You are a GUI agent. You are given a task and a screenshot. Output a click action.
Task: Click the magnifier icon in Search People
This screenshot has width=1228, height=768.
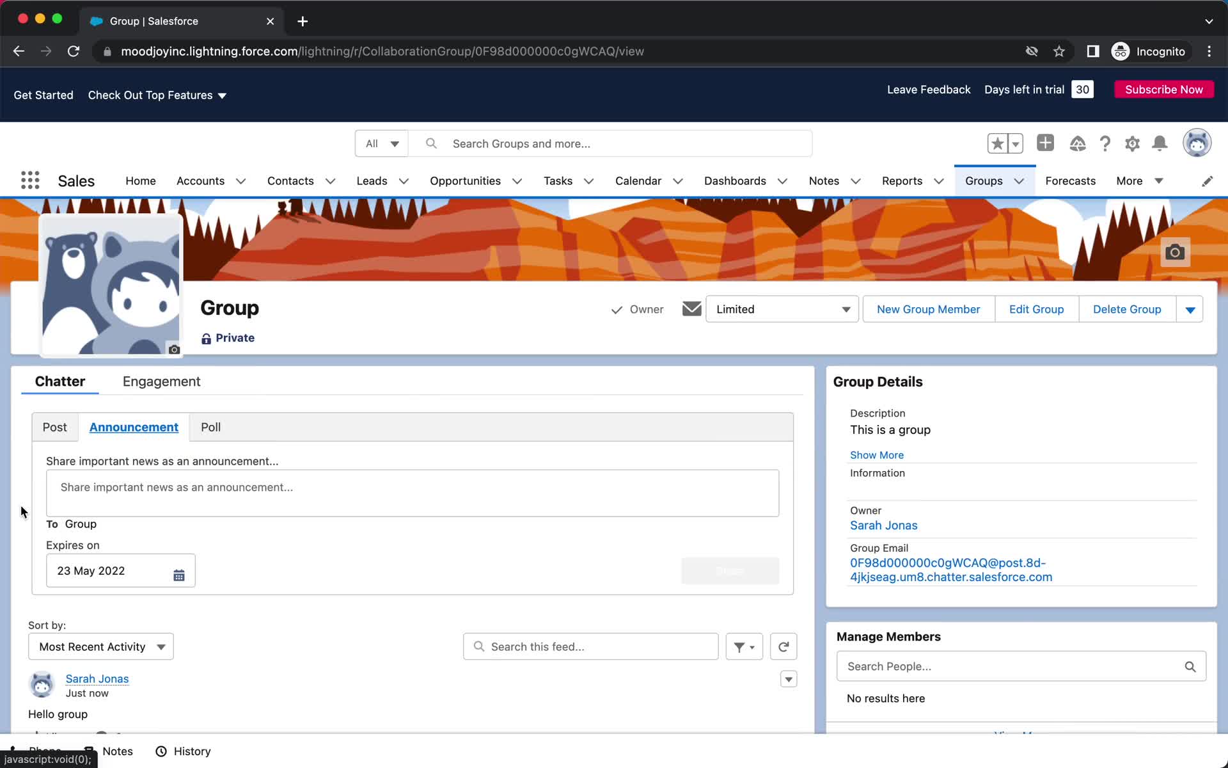click(1190, 667)
